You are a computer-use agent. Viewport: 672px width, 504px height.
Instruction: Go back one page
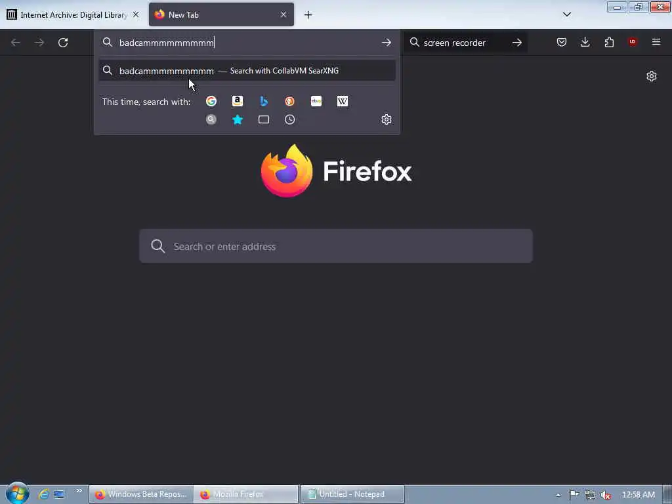click(16, 43)
